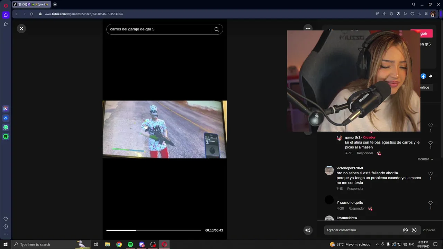Collapse replies with Ocultar

pos(425,159)
